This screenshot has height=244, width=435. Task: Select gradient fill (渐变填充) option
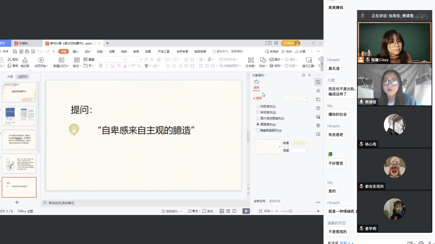258,112
